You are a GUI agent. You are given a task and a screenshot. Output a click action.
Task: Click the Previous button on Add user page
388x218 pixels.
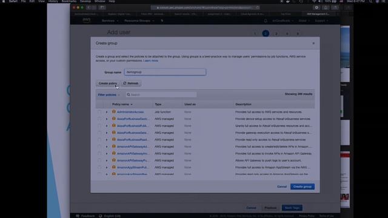point(270,208)
